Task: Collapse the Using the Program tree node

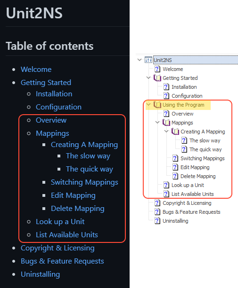Action: 148,104
